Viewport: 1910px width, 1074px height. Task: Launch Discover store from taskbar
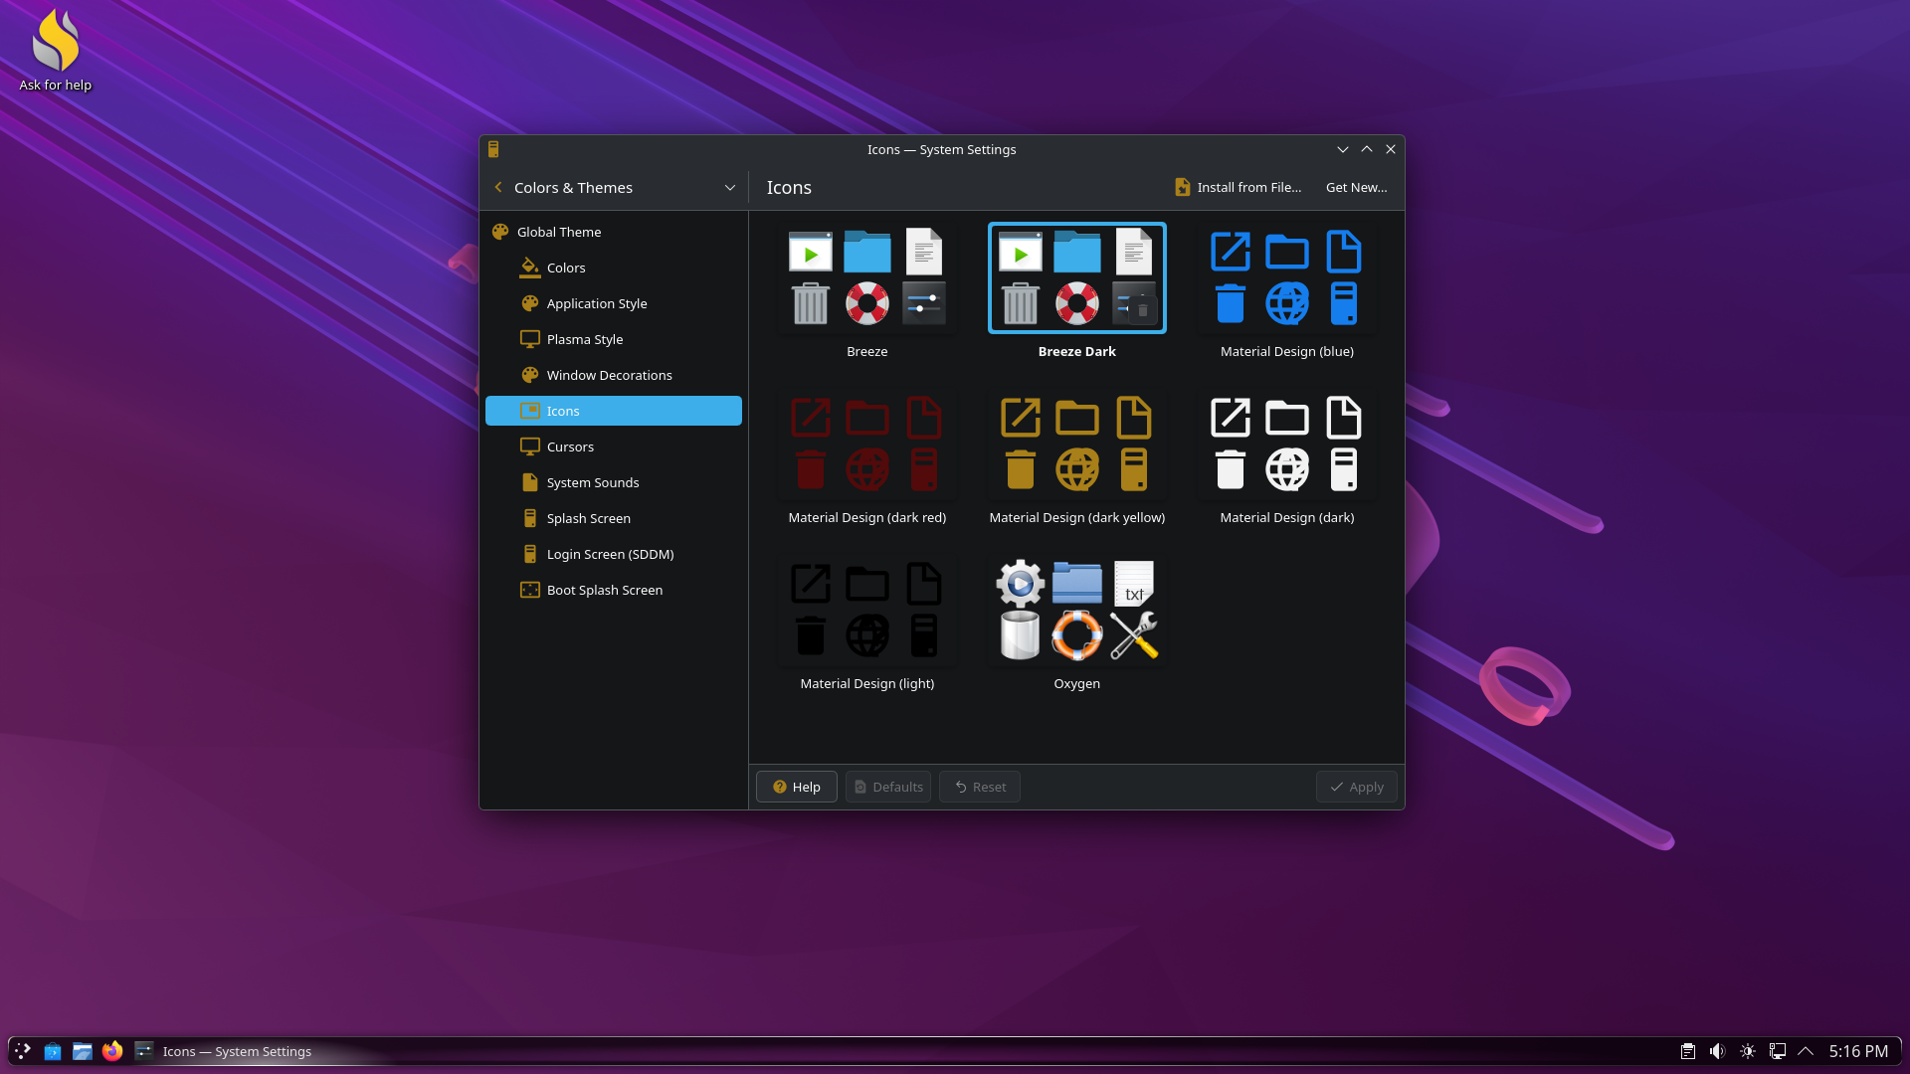coord(53,1051)
